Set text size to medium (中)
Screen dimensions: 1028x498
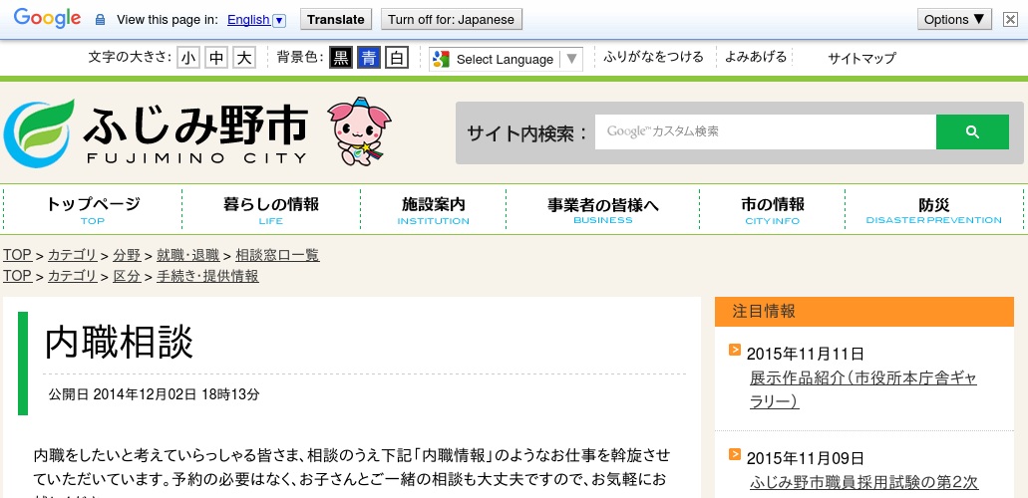coord(216,58)
